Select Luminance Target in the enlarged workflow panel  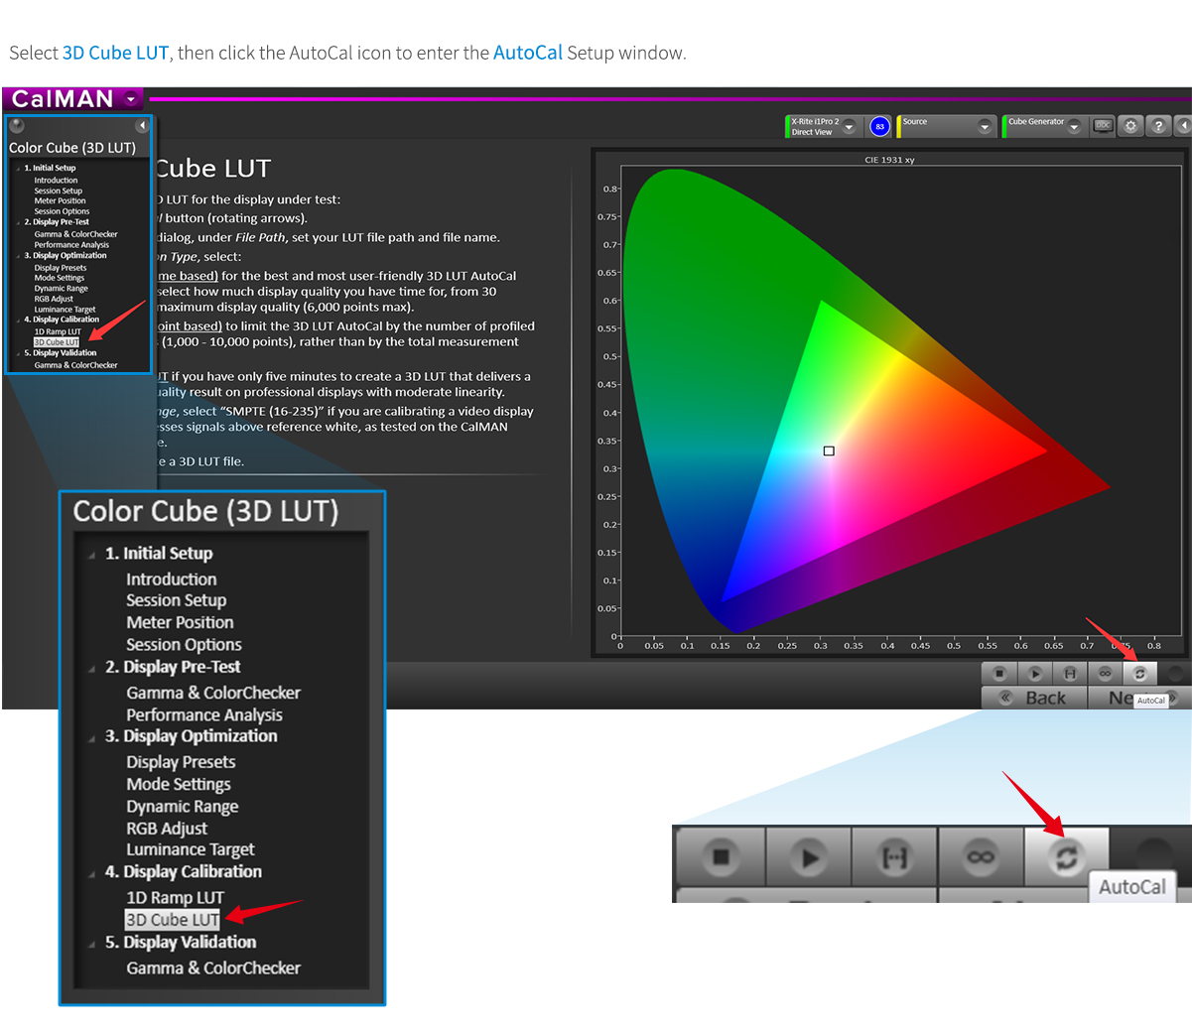click(190, 849)
